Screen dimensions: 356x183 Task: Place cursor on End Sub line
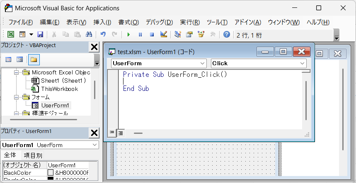[x=136, y=88]
